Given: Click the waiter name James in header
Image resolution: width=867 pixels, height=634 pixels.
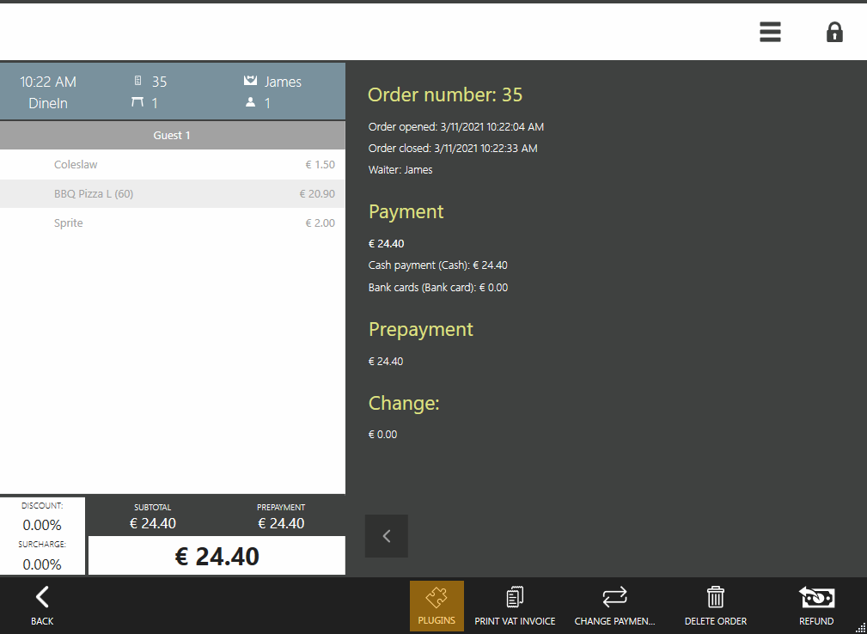Looking at the screenshot, I should point(283,82).
